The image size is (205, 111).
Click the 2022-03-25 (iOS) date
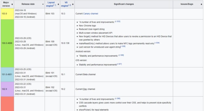point(23,69)
